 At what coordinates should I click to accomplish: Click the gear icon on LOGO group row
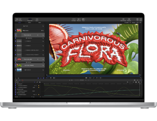[38, 59]
